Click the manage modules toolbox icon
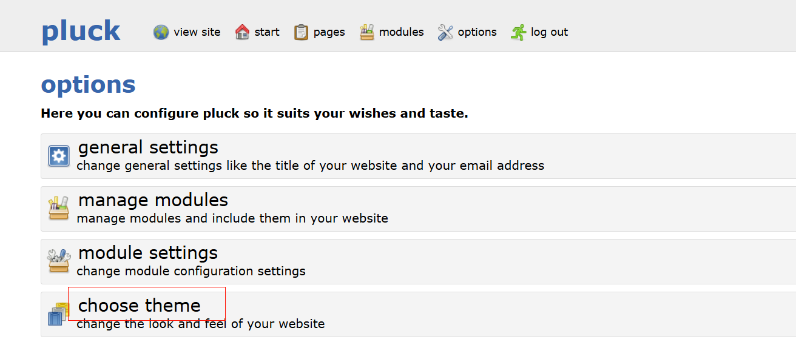796x342 pixels. click(x=59, y=209)
